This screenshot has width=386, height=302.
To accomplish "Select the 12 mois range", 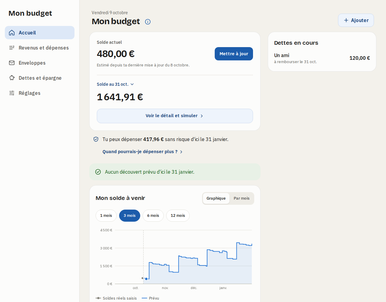I will [x=178, y=216].
